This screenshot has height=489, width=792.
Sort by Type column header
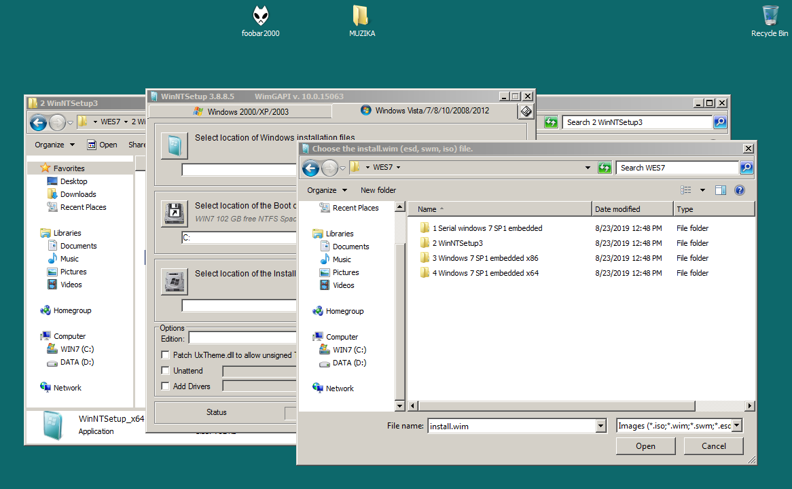point(714,209)
